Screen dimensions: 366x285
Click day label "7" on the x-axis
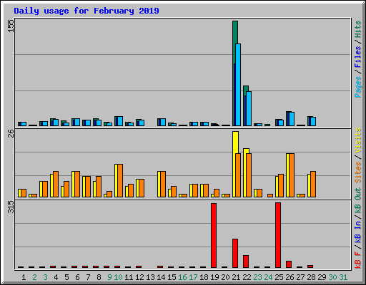point(88,277)
